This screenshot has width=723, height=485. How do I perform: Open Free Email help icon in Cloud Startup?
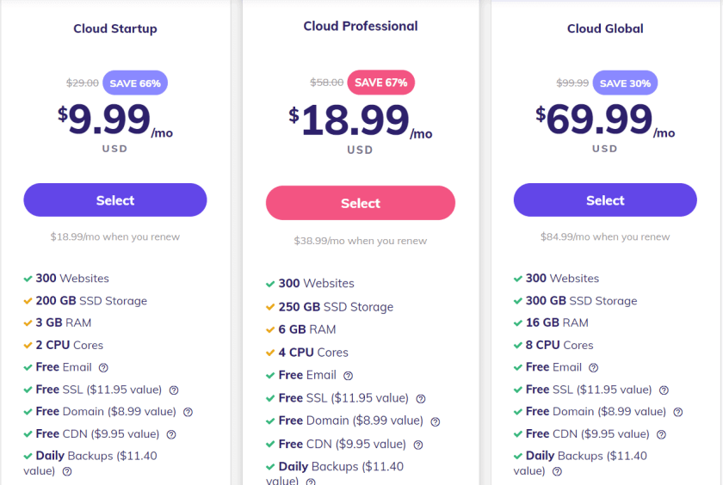103,367
